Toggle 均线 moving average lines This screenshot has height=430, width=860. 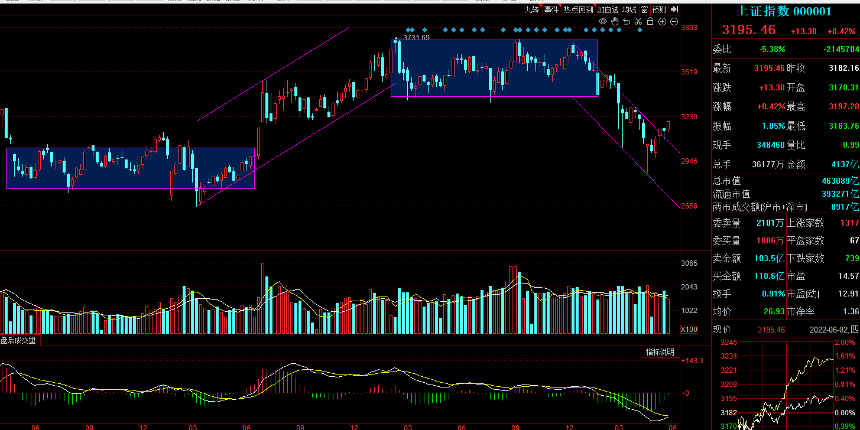(x=629, y=9)
